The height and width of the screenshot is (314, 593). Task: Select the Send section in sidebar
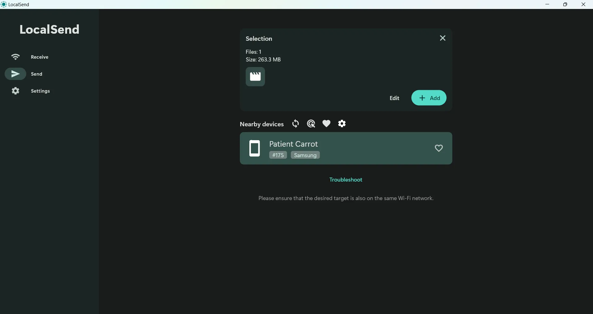coord(36,74)
